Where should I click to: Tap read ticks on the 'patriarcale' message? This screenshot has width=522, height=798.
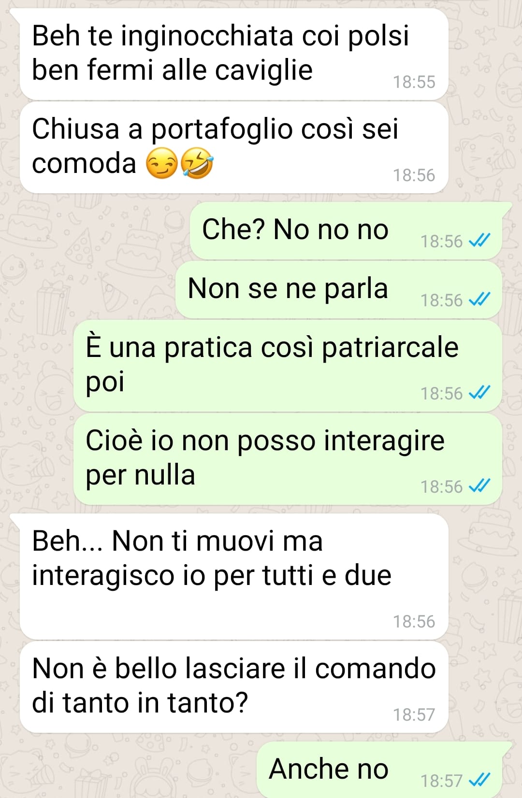[480, 393]
